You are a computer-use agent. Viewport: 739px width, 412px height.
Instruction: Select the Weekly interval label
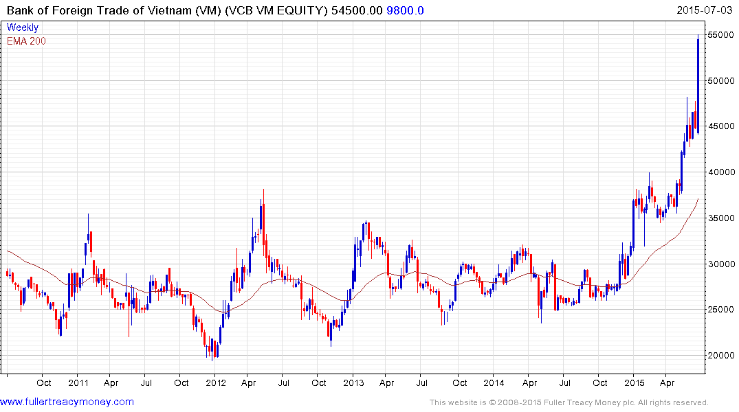[23, 27]
